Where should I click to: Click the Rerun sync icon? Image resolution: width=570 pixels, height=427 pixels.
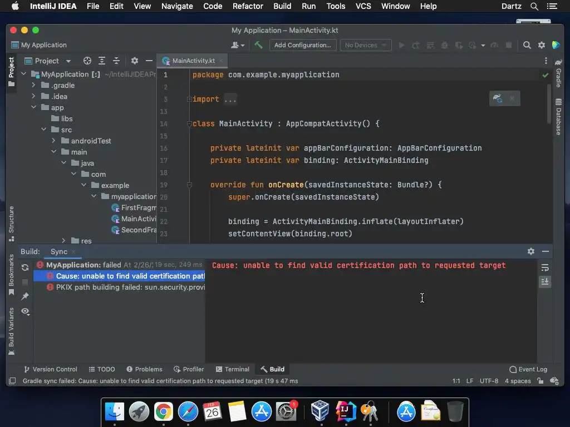pyautogui.click(x=25, y=267)
